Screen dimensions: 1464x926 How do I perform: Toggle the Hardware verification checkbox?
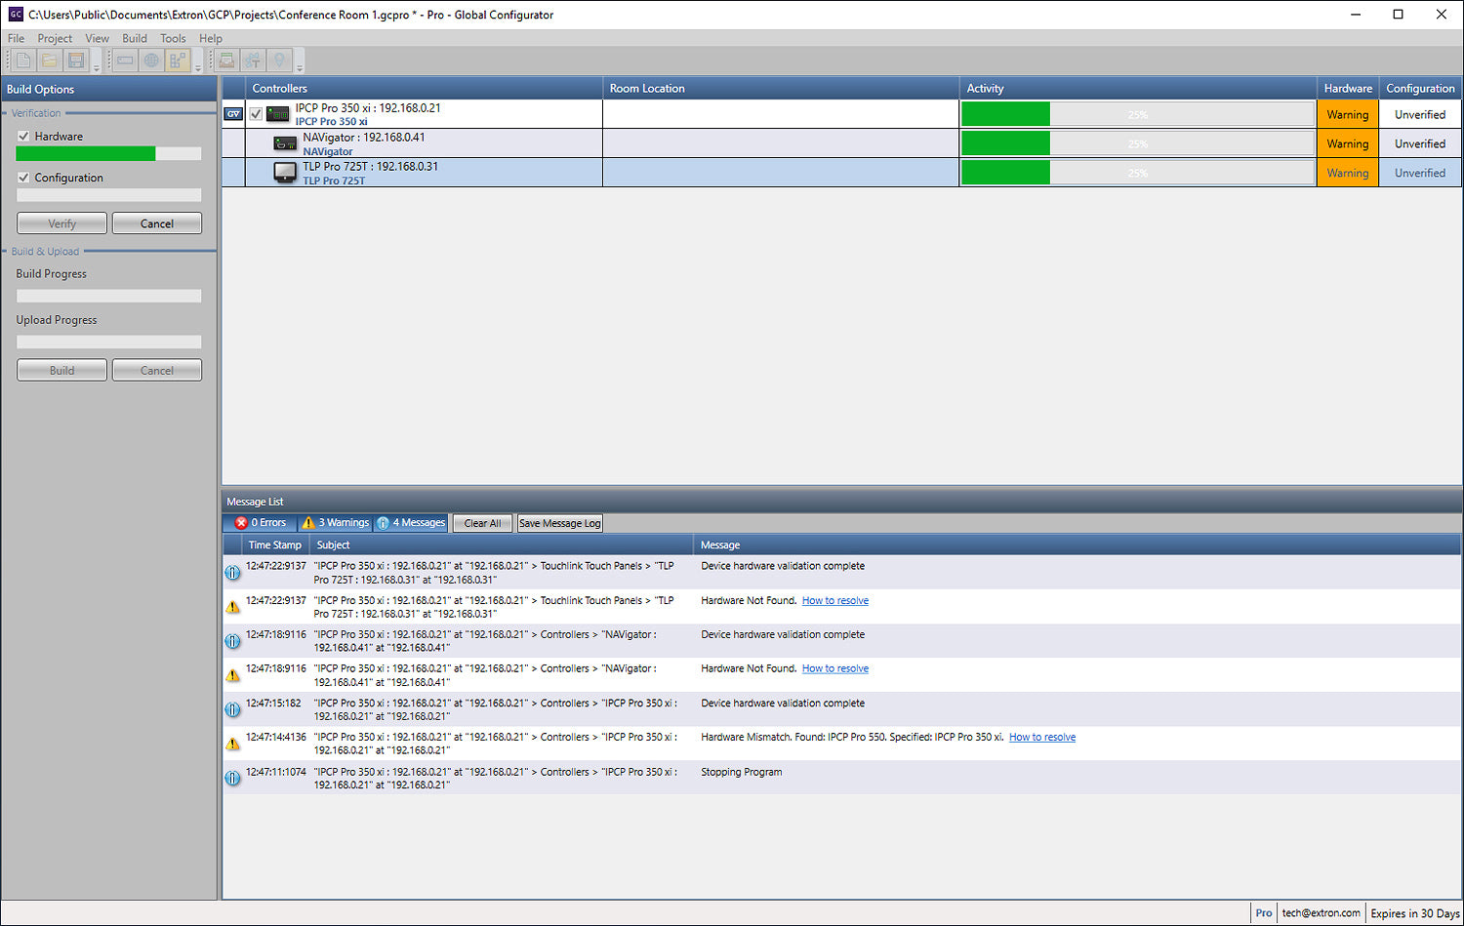tap(23, 137)
